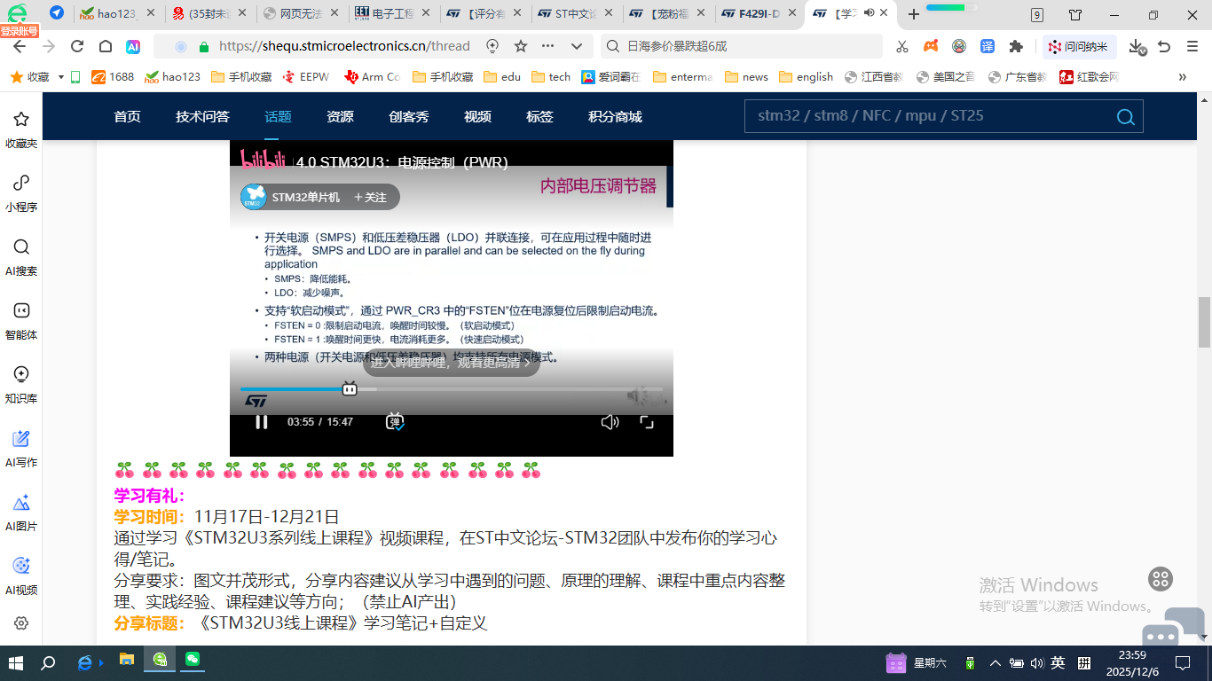Open WeChat from the taskbar
The width and height of the screenshot is (1212, 681).
(x=193, y=661)
